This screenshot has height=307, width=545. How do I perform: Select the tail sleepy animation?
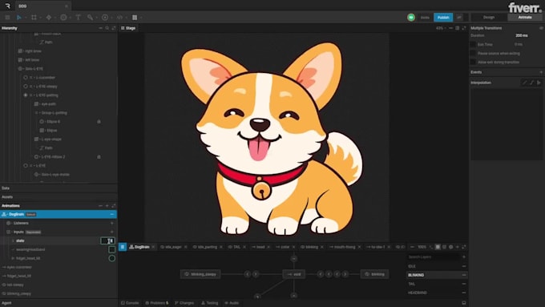[15, 285]
